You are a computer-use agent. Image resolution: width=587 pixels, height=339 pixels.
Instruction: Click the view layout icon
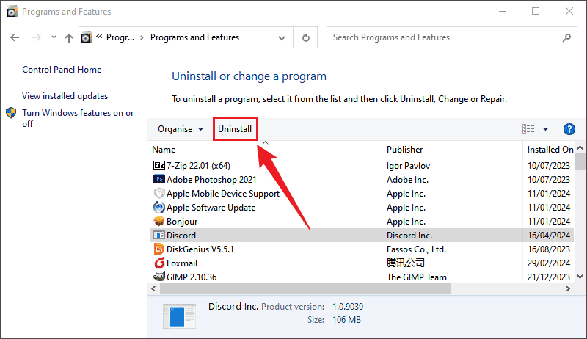pos(528,129)
